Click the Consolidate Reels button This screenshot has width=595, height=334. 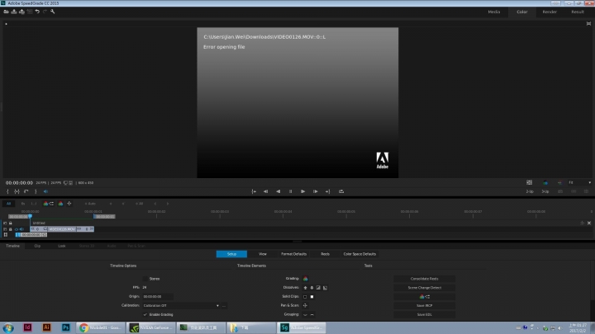tap(424, 279)
